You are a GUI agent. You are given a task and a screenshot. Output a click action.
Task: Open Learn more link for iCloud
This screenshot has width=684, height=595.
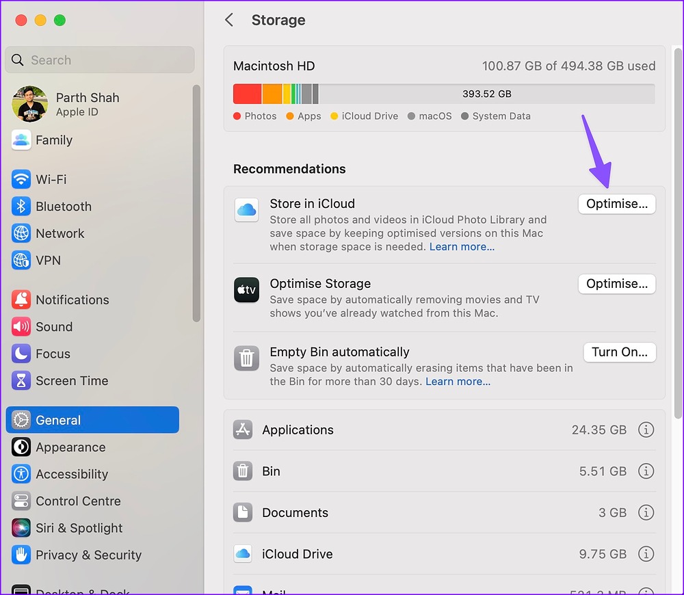pos(462,247)
